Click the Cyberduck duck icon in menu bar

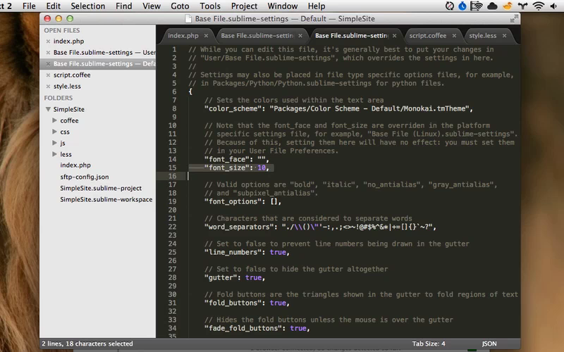tap(508, 6)
